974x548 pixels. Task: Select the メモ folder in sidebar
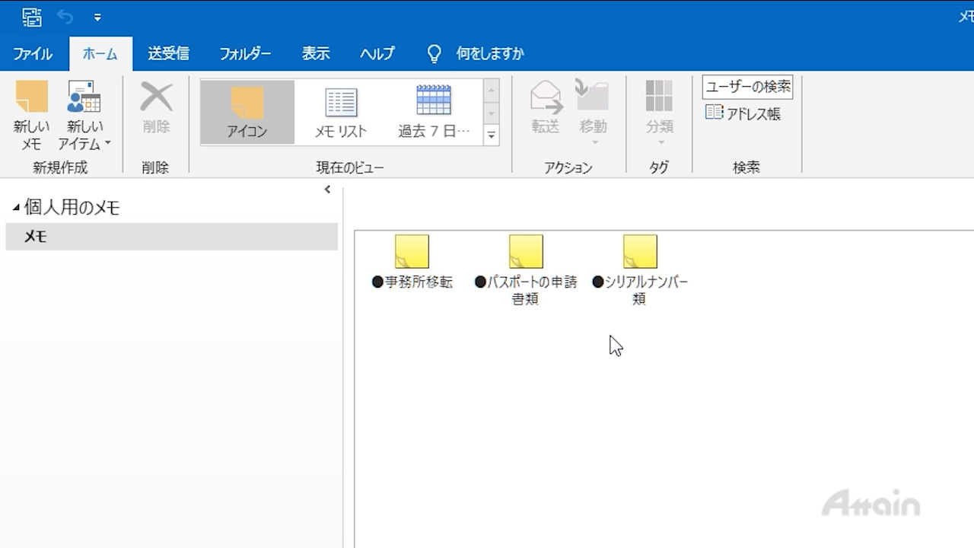tap(36, 237)
